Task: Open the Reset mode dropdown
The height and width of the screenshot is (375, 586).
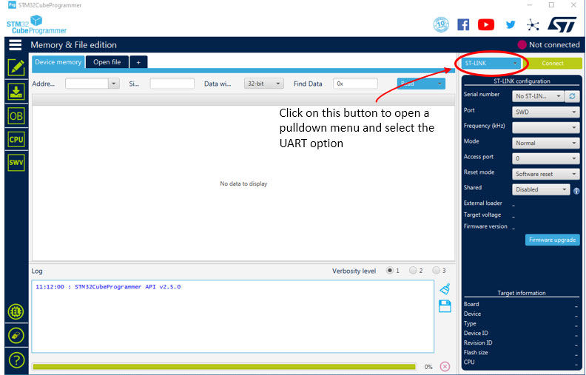Action: tap(546, 175)
